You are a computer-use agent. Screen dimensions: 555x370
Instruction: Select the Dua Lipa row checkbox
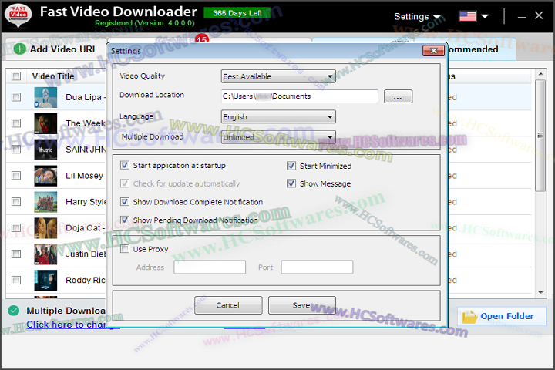pos(16,97)
